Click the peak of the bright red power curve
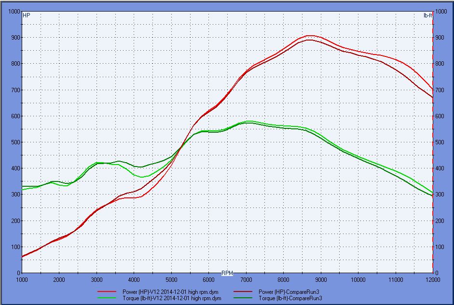The image size is (454, 305). [310, 35]
